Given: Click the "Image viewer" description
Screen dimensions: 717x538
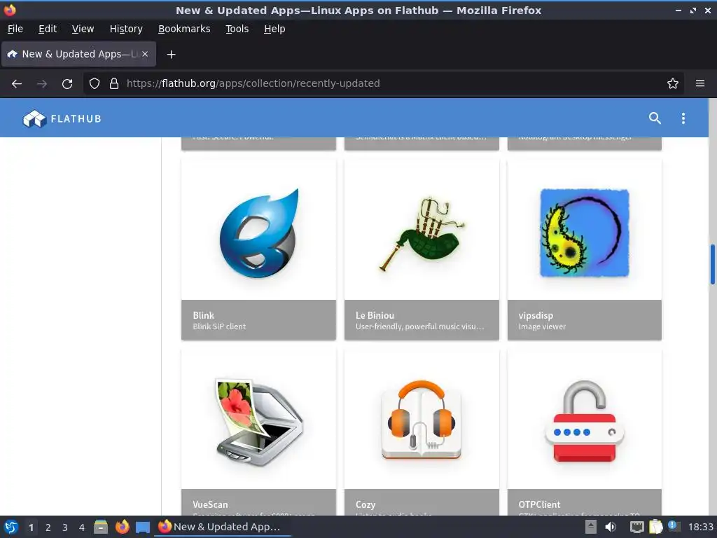Looking at the screenshot, I should pos(542,326).
